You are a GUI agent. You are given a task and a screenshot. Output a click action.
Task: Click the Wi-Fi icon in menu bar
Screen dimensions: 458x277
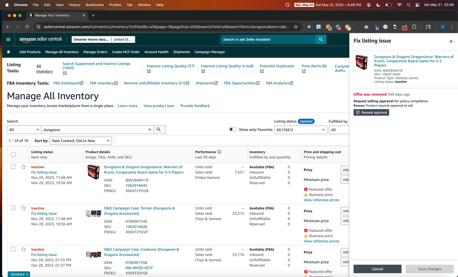click(399, 5)
